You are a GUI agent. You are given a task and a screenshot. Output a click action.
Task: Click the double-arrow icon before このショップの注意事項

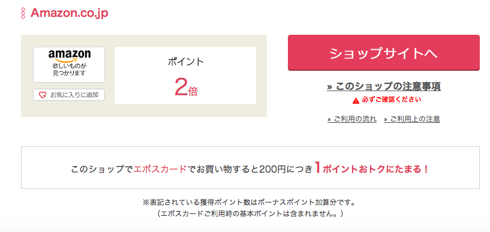(x=330, y=87)
